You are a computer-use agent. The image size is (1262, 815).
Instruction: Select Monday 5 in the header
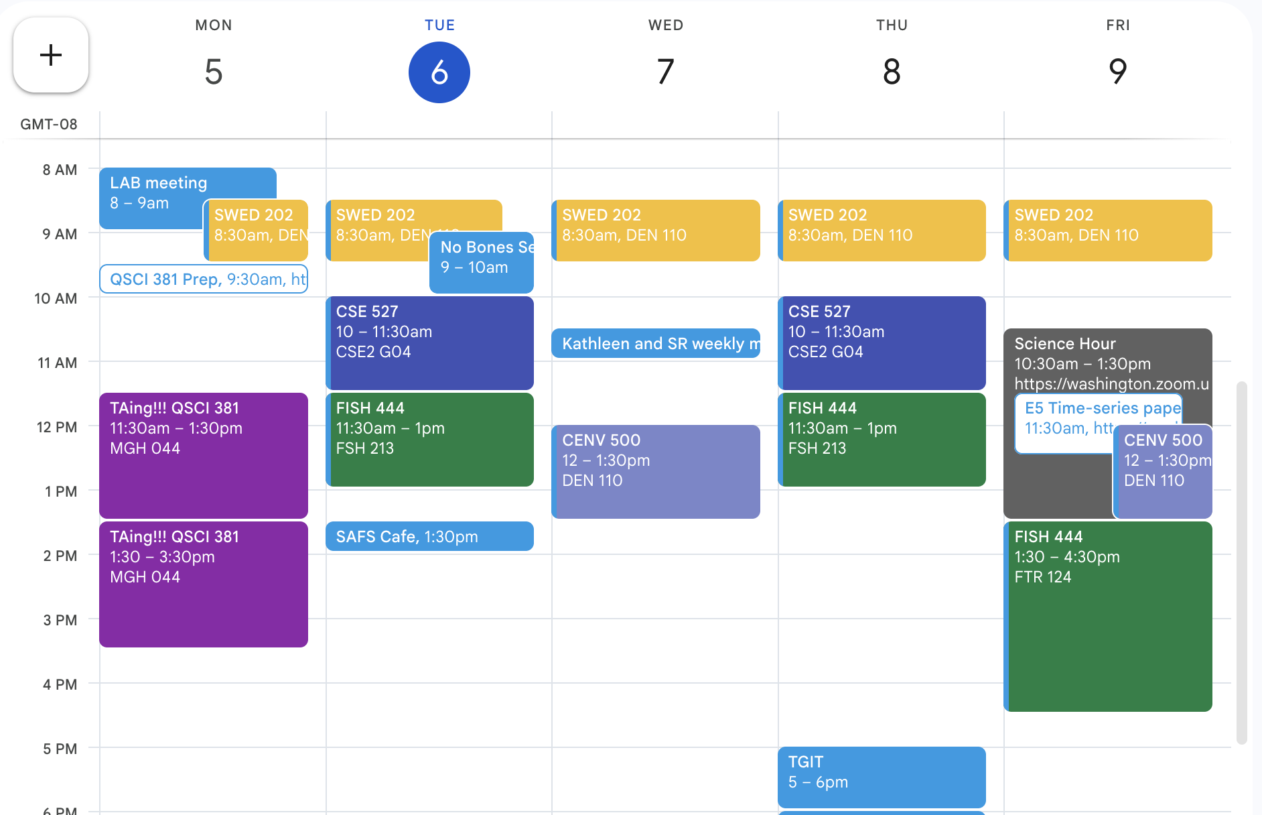[x=213, y=71]
